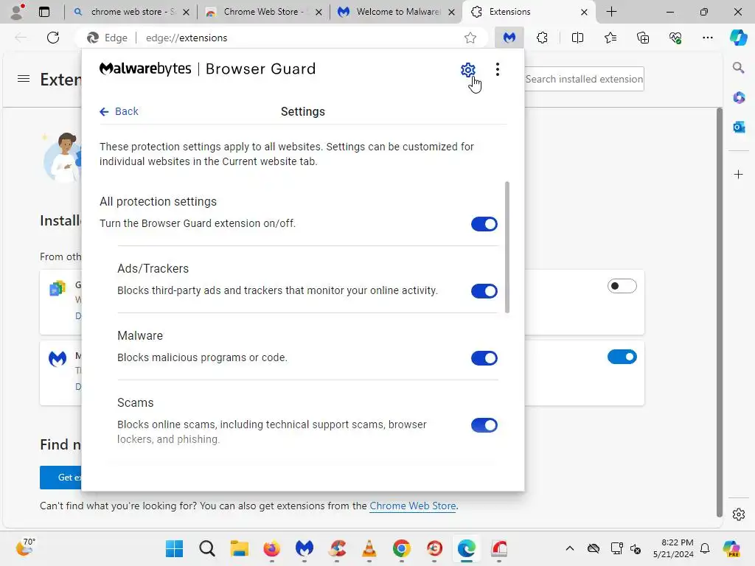Open notifications bell in system tray
Screen dimensions: 755x566
tap(705, 548)
